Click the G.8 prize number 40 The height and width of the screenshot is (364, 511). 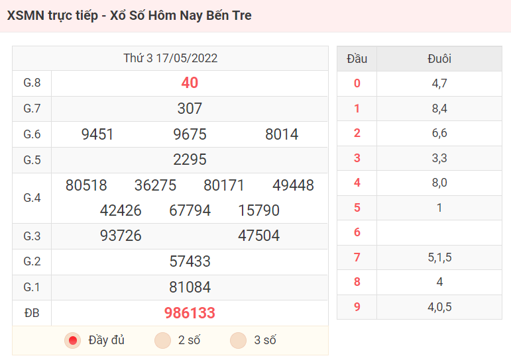190,83
